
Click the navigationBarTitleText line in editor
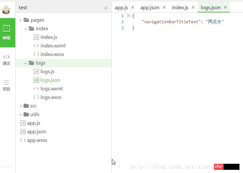pyautogui.click(x=183, y=22)
